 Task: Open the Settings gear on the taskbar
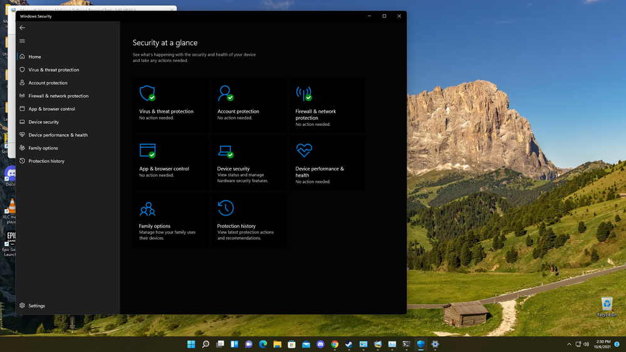[435, 344]
